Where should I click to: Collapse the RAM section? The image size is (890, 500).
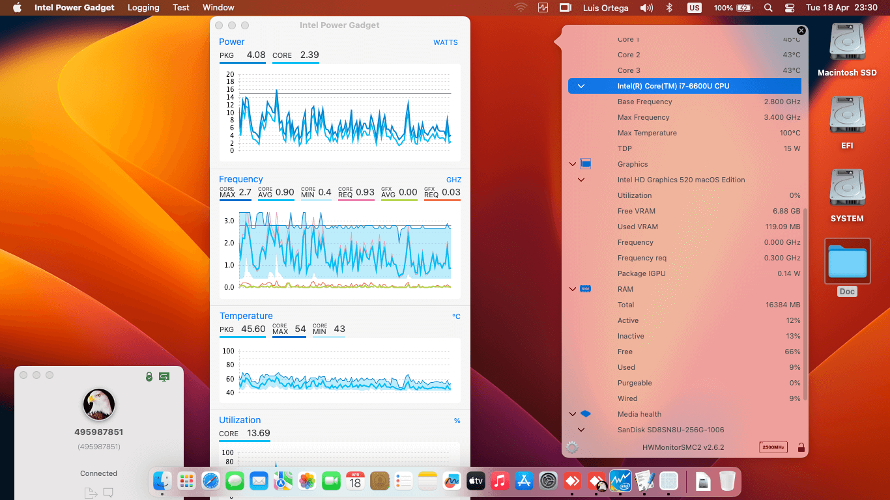573,289
